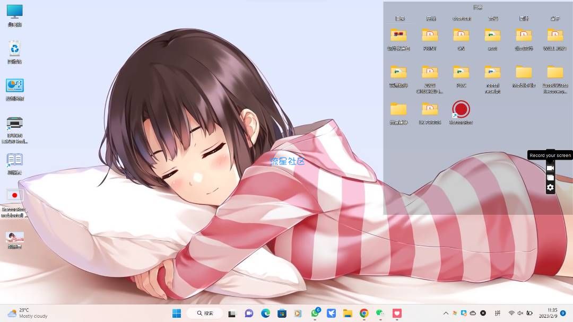Launch Microsoft Edge from the taskbar

pos(265,313)
